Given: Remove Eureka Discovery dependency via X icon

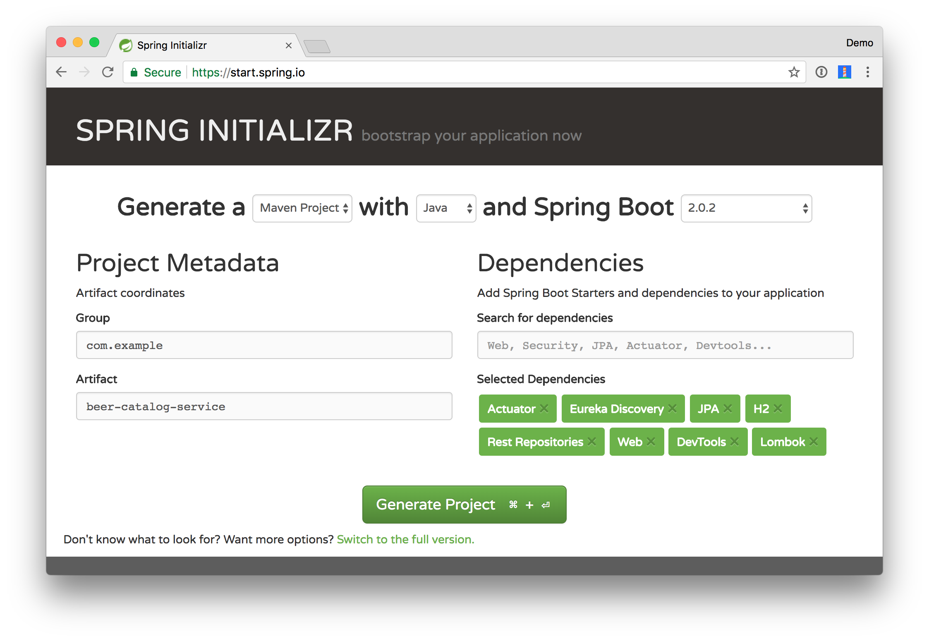Looking at the screenshot, I should (x=673, y=409).
